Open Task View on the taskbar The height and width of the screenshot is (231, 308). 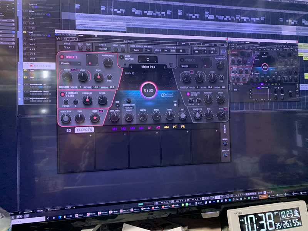pos(54,218)
